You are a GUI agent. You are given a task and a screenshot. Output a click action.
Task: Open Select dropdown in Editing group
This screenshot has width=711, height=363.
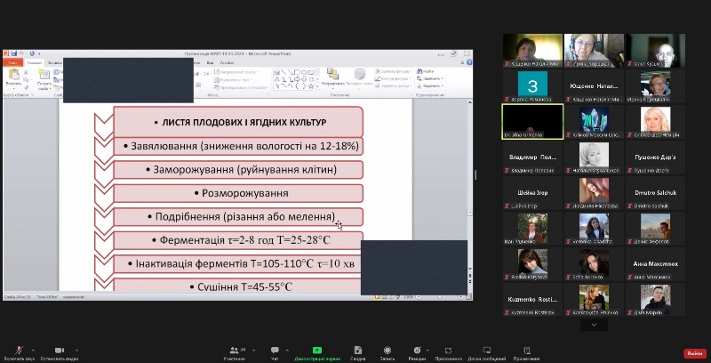click(430, 85)
